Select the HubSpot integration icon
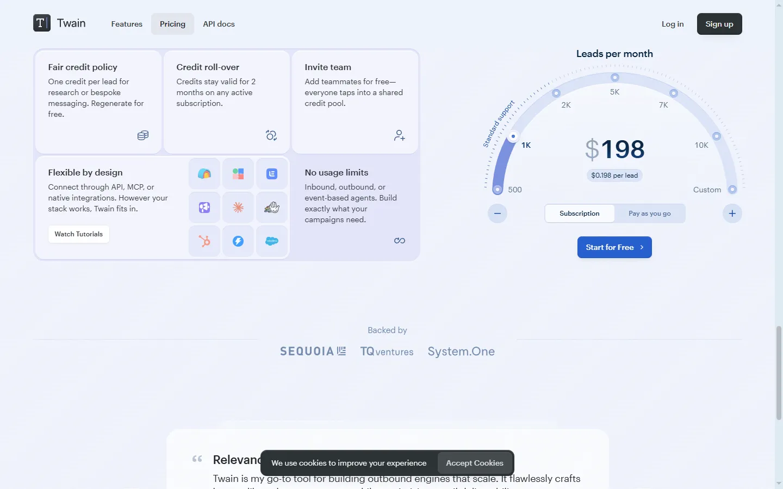This screenshot has height=489, width=783. point(204,241)
